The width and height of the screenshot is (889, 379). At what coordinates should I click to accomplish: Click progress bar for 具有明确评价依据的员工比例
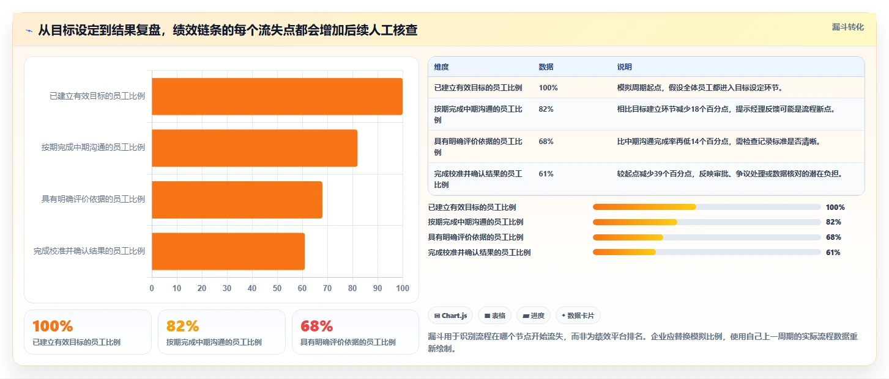707,237
